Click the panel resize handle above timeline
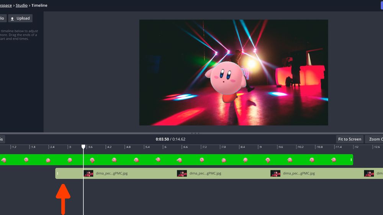The image size is (383, 215). (195, 133)
